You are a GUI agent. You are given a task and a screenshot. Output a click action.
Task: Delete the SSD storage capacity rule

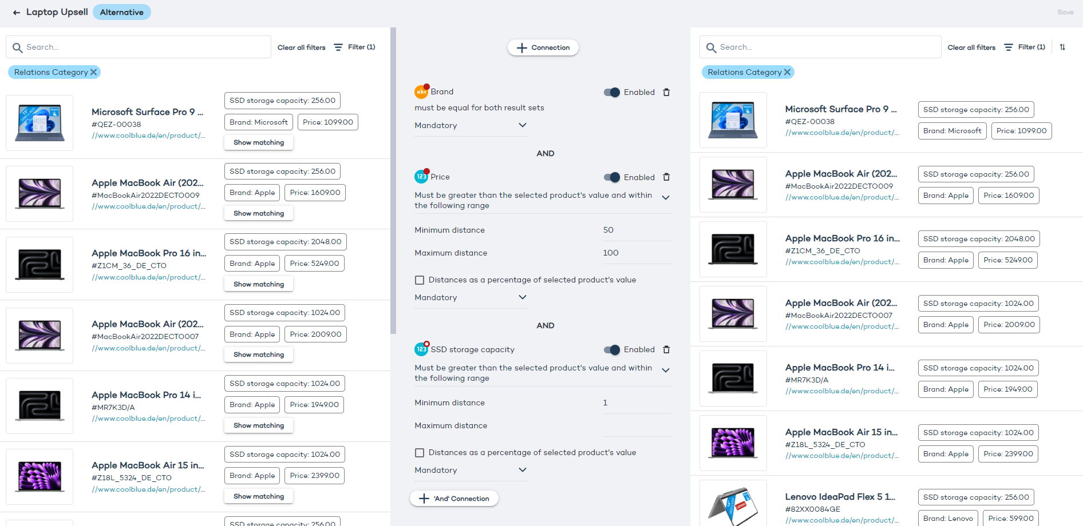pyautogui.click(x=666, y=349)
